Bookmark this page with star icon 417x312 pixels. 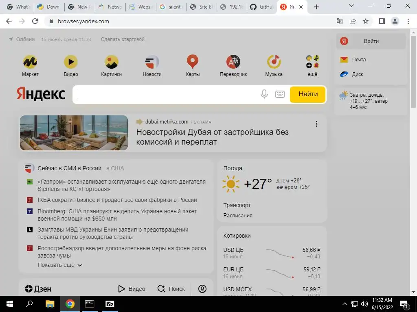pos(366,21)
